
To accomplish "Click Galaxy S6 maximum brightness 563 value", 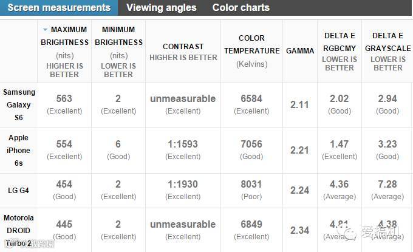I will (64, 99).
